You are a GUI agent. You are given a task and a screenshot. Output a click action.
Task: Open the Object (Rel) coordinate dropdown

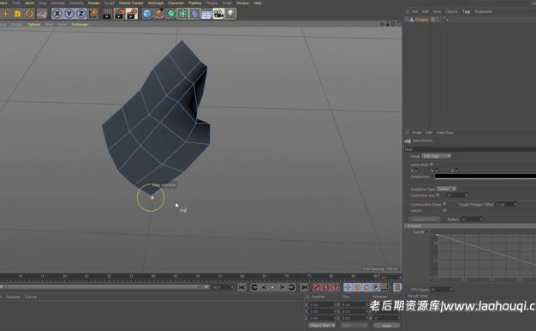click(322, 325)
